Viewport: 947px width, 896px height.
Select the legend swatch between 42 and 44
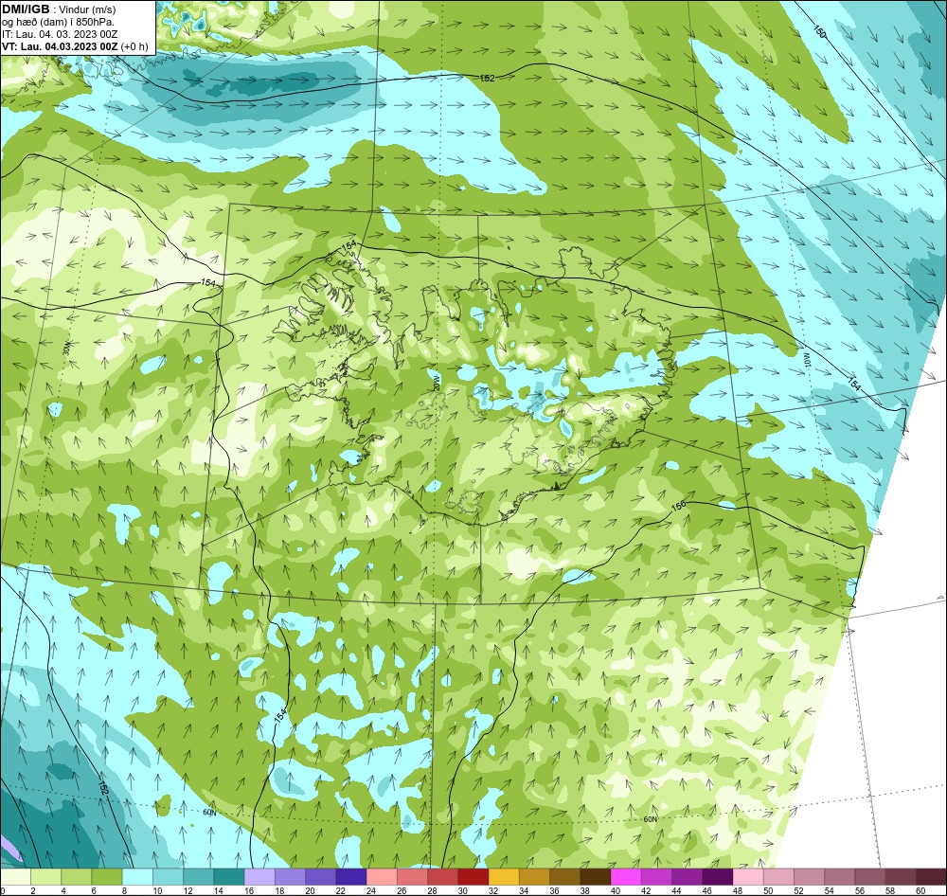[x=657, y=876]
